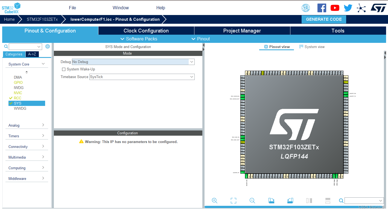The image size is (388, 211).
Task: Zoom in on the chip pinout
Action: pos(215,201)
